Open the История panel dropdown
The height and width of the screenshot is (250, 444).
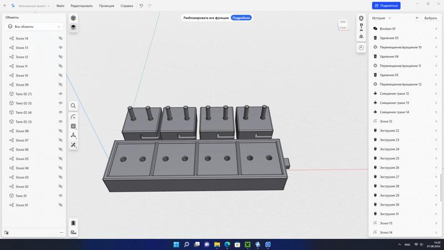coord(381,18)
